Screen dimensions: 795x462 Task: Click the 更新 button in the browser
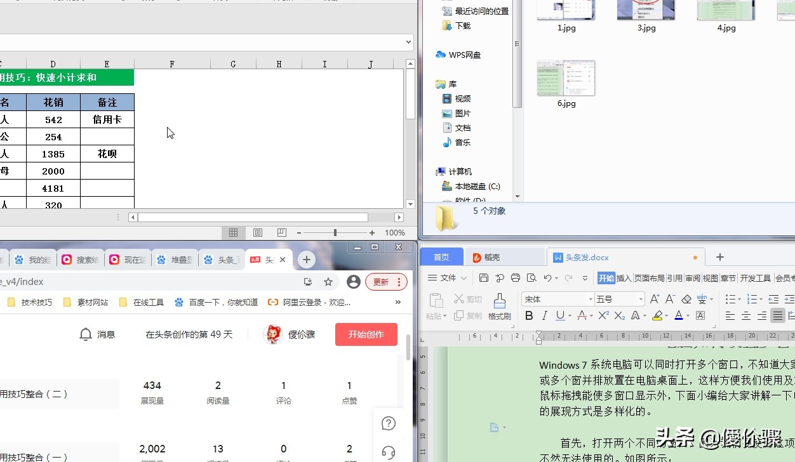pos(381,281)
